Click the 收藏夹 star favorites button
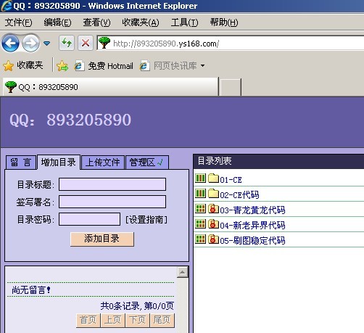 (23, 65)
